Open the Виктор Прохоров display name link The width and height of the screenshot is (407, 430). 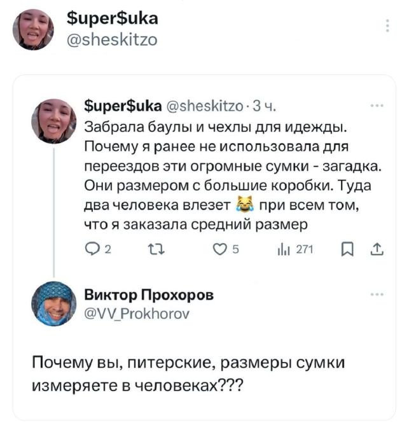point(149,295)
